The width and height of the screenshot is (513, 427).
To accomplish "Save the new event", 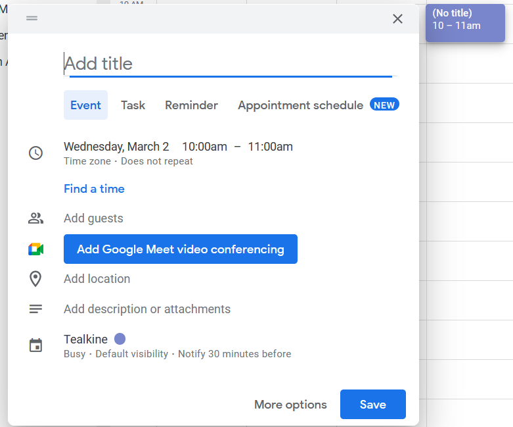I will point(372,405).
